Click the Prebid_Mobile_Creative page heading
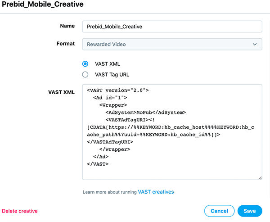270x222 pixels. (x=43, y=5)
